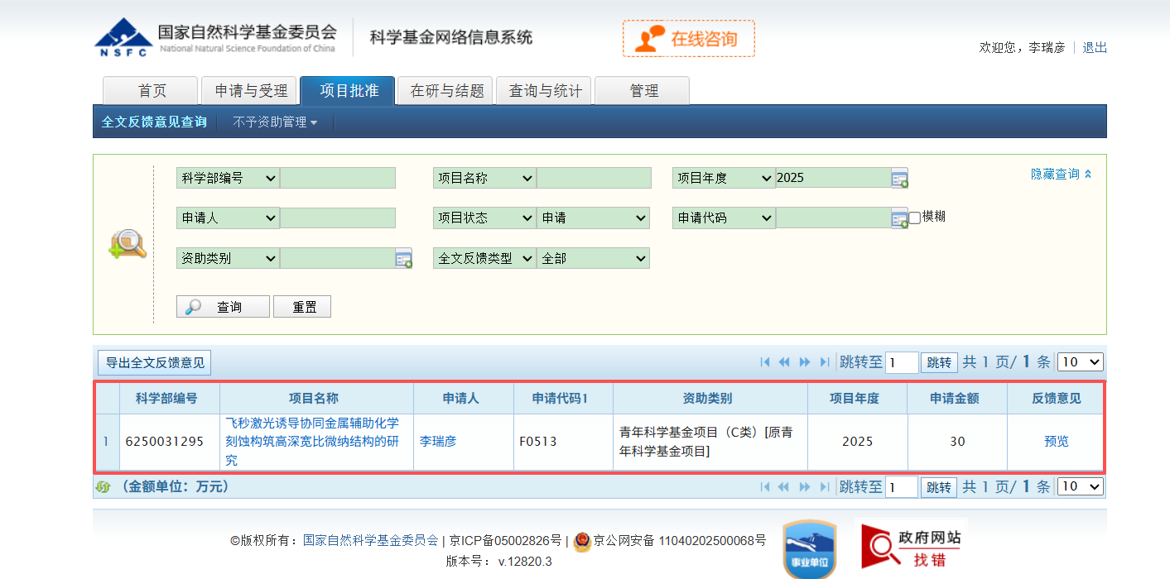Switch to the 在研与结题 tab
Image resolution: width=1170 pixels, height=579 pixels.
click(x=445, y=91)
